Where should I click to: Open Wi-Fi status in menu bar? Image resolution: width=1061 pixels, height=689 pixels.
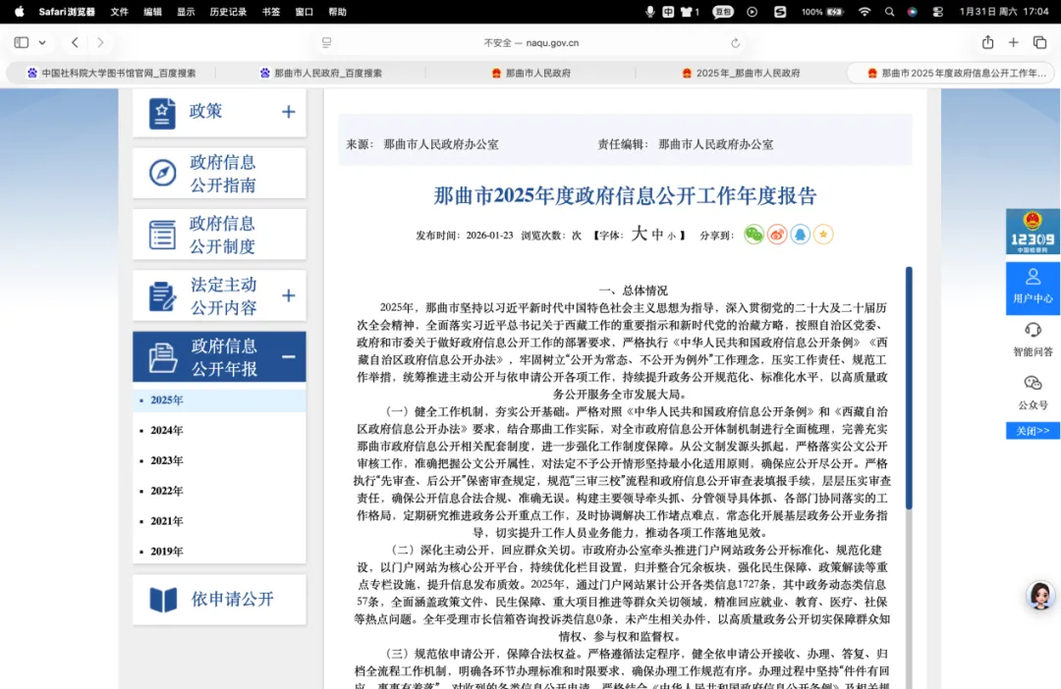[865, 12]
